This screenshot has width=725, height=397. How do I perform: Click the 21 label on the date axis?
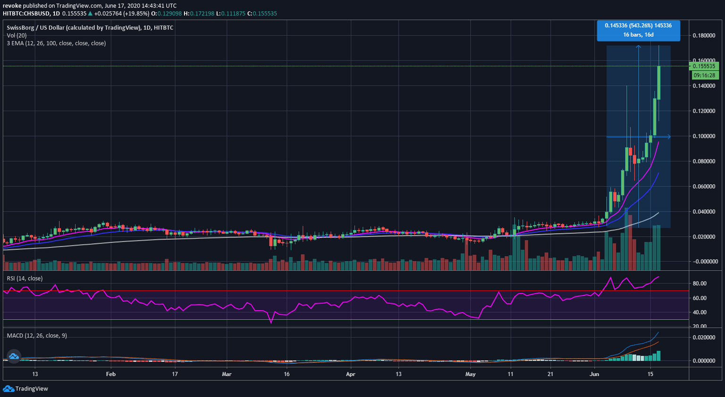(550, 374)
